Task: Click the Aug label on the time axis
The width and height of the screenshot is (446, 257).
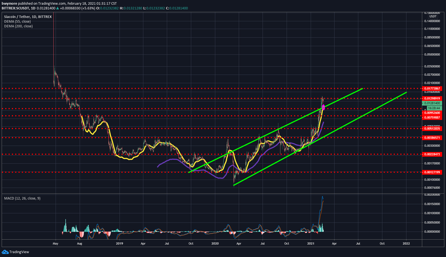Action: click(79, 243)
